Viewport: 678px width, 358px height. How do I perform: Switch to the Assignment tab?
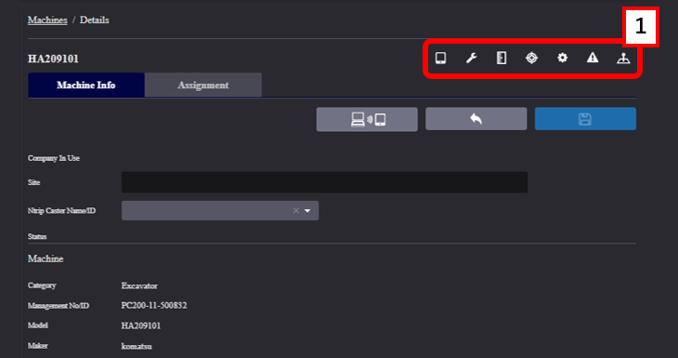click(x=203, y=85)
